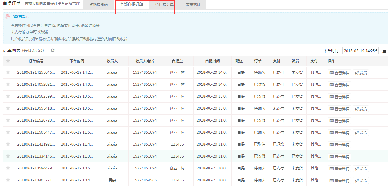The image size is (388, 187).
Task: Click the 操作提示 hand pointer icon
Action: tap(8, 17)
